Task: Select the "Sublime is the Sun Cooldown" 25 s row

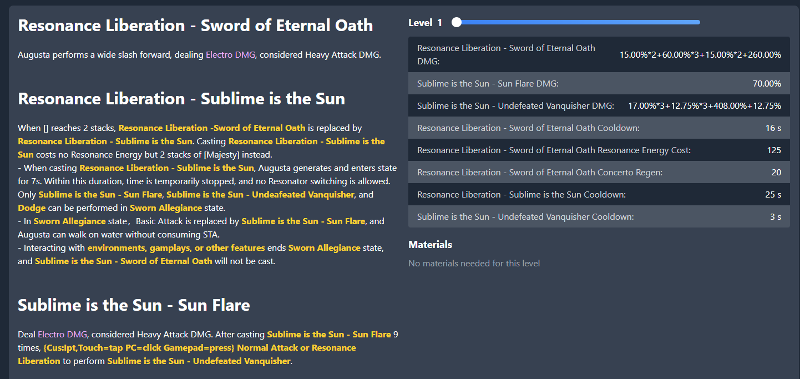Action: 599,195
